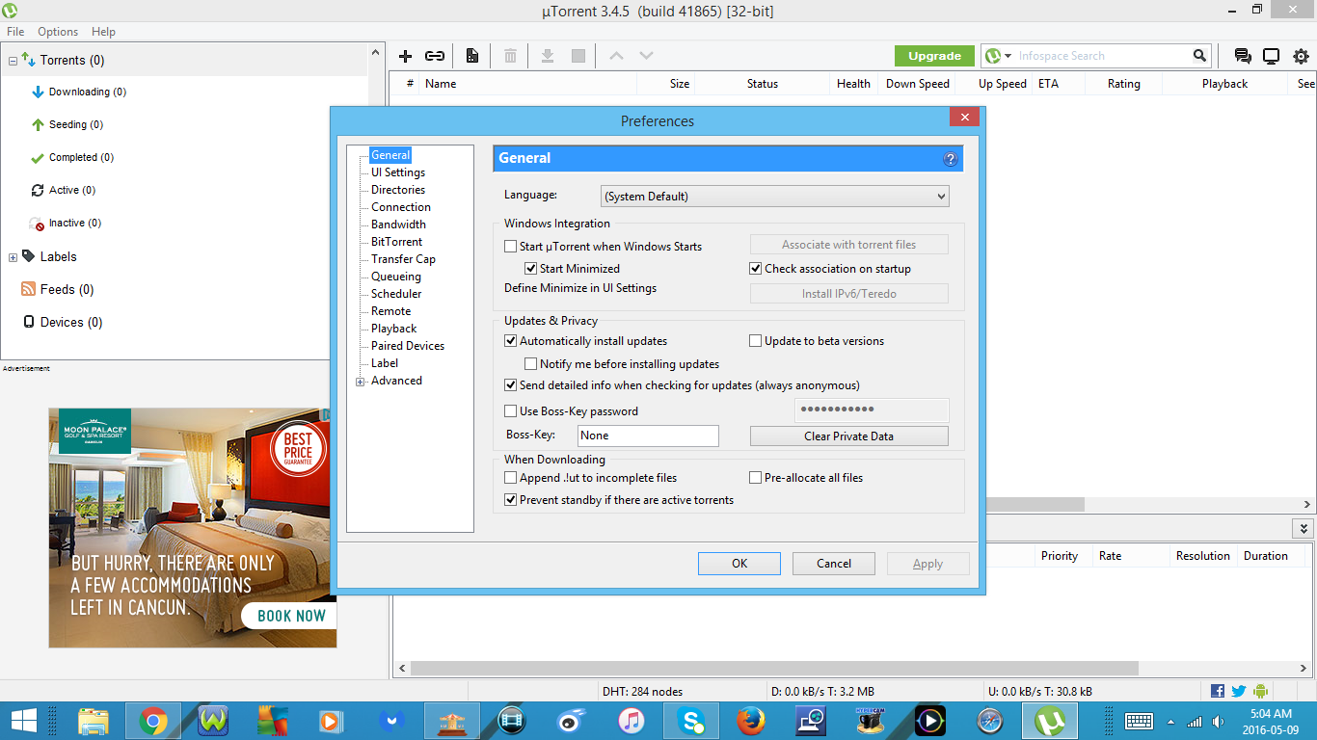This screenshot has width=1317, height=740.
Task: Click the Add Torrent from URL link icon
Action: pyautogui.click(x=435, y=56)
